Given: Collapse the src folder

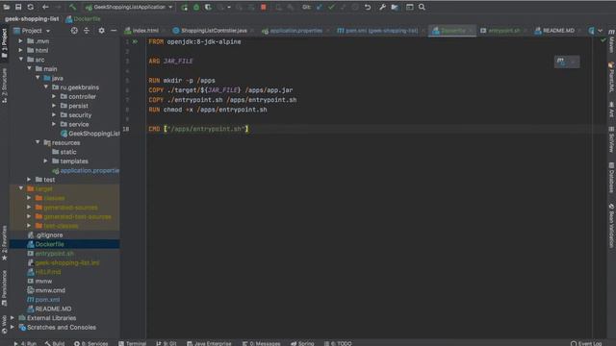Looking at the screenshot, I should [21, 60].
